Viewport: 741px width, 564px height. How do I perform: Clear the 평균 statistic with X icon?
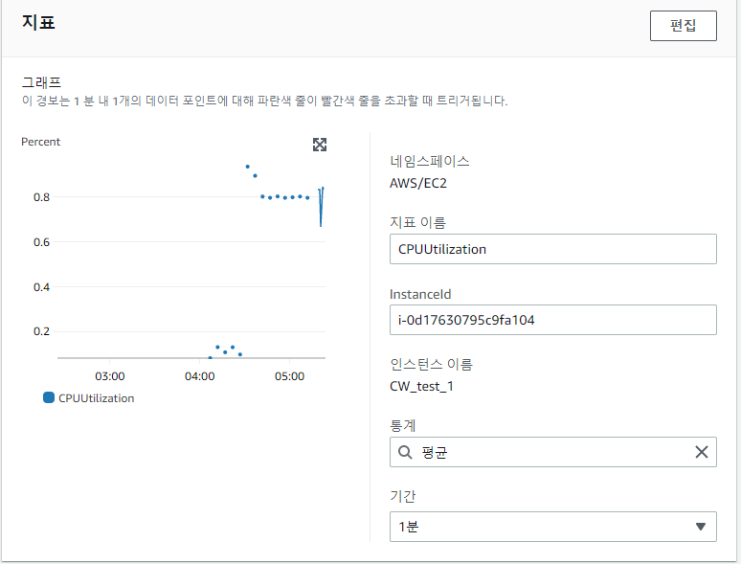[702, 452]
